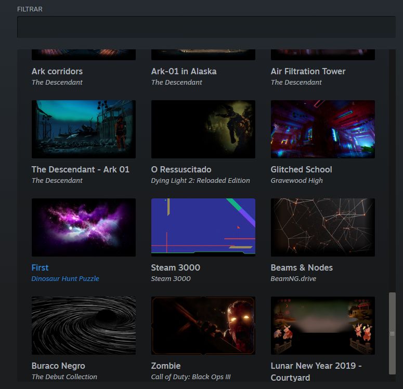The height and width of the screenshot is (389, 403).
Task: Click the Ark corridors title
Action: point(57,71)
